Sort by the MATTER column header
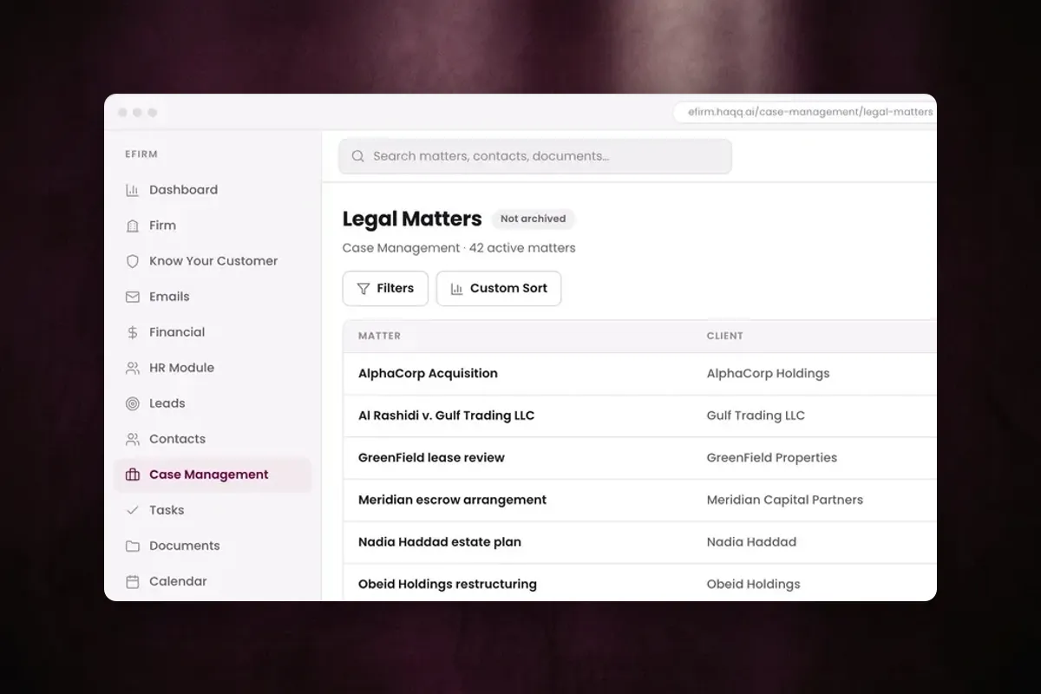This screenshot has height=694, width=1041. (379, 336)
